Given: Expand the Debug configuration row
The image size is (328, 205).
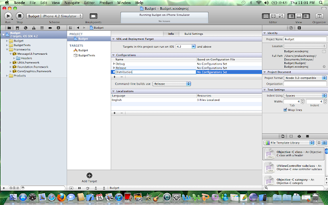Looking at the screenshot, I should point(114,64).
